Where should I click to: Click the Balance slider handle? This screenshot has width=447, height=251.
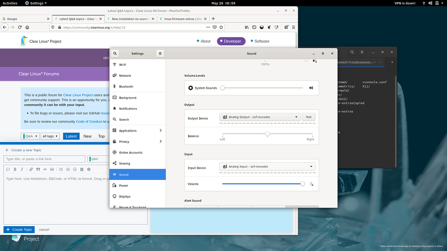[x=268, y=134]
